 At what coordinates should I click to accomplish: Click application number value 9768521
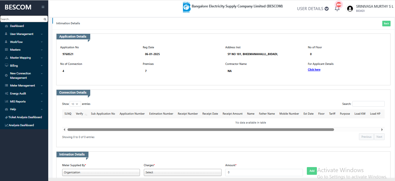coord(68,54)
